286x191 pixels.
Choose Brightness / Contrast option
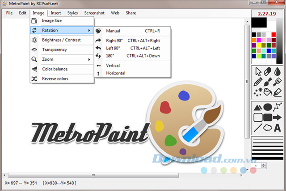pos(62,40)
